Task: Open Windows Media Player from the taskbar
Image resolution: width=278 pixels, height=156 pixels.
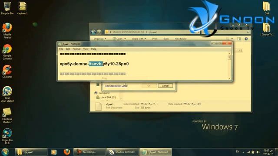Action: tap(54, 152)
